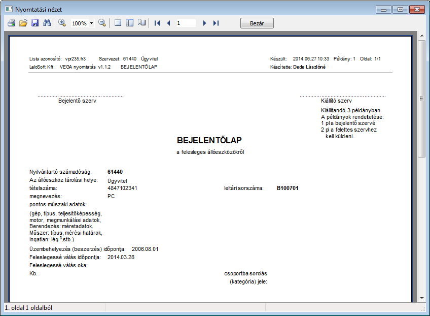Viewport: 430px width, 316px height.
Task: Click the BEJELENTŐLAP heading text
Action: click(x=209, y=140)
